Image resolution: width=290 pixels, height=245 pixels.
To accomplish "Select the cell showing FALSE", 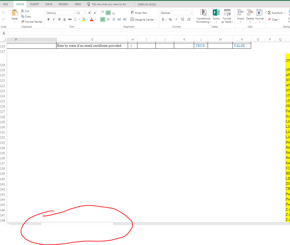I will [242, 46].
